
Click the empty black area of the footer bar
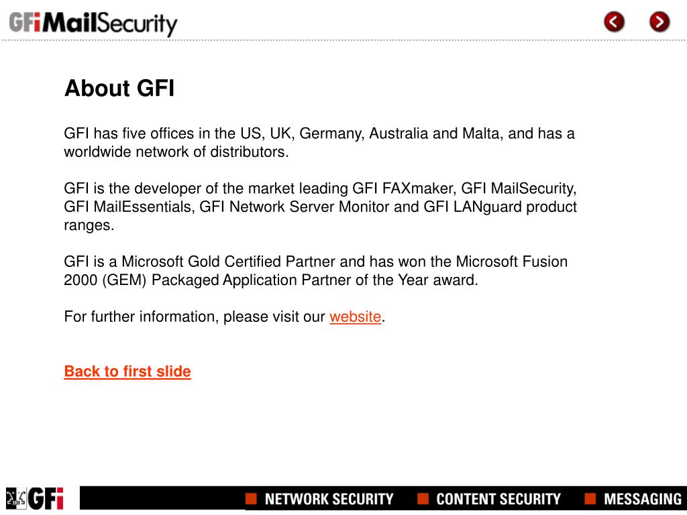[x=161, y=498]
